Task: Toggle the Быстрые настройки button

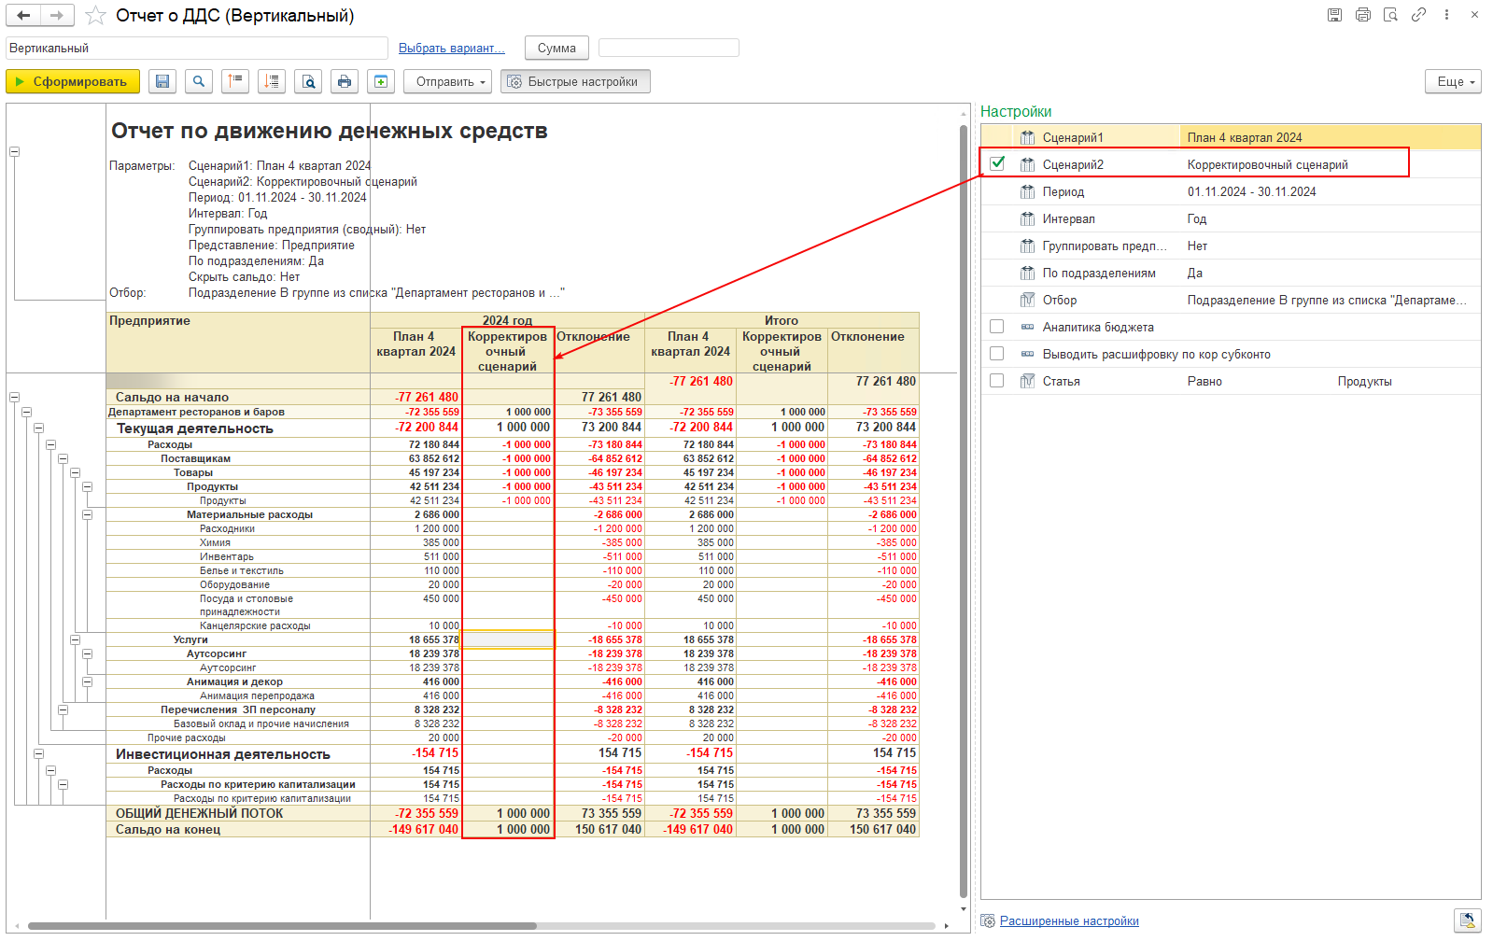Action: 575,81
